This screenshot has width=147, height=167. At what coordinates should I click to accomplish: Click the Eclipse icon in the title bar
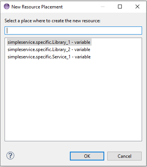click(x=6, y=7)
